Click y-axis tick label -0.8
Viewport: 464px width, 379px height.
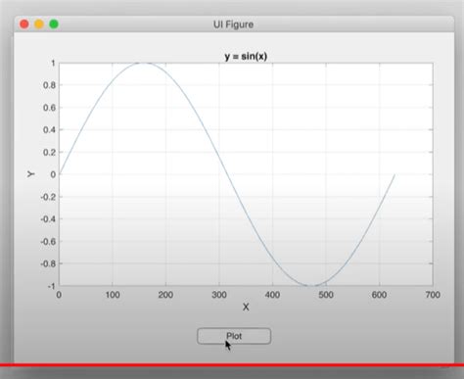click(x=48, y=263)
